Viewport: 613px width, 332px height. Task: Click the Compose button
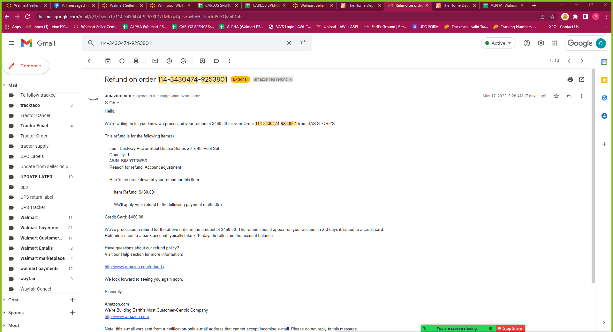pos(26,66)
